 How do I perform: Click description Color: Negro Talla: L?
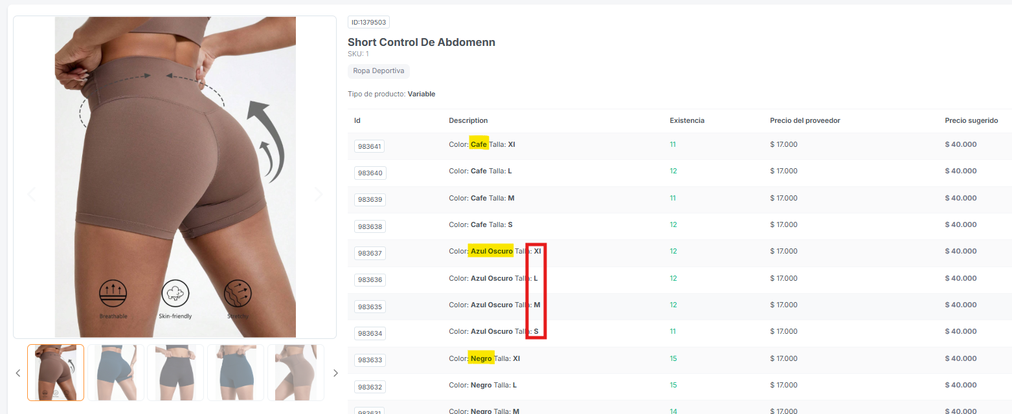pyautogui.click(x=482, y=385)
